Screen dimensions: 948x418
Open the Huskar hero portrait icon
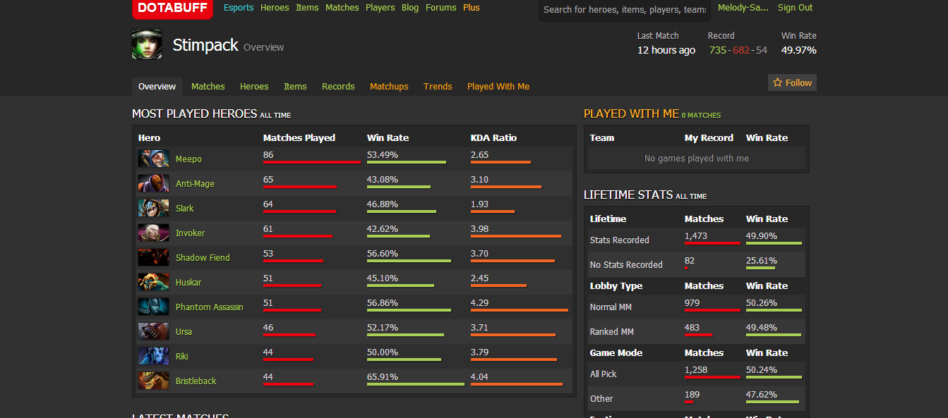pyautogui.click(x=153, y=282)
